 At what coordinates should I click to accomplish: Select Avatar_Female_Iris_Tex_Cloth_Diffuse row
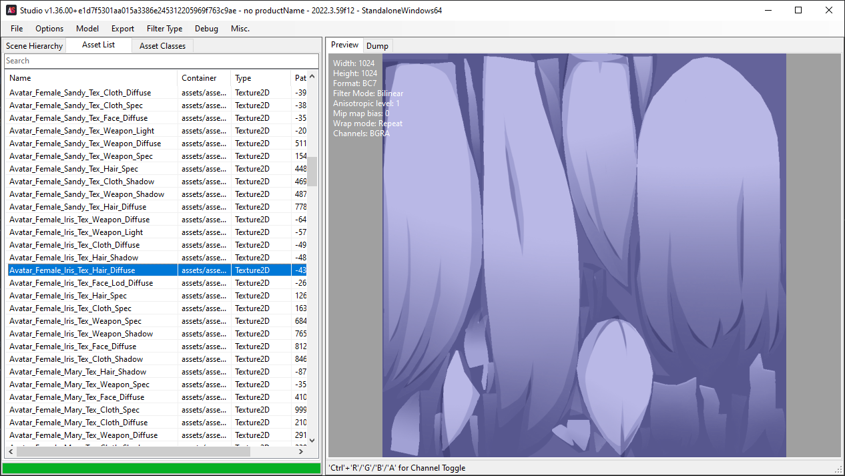coord(156,245)
